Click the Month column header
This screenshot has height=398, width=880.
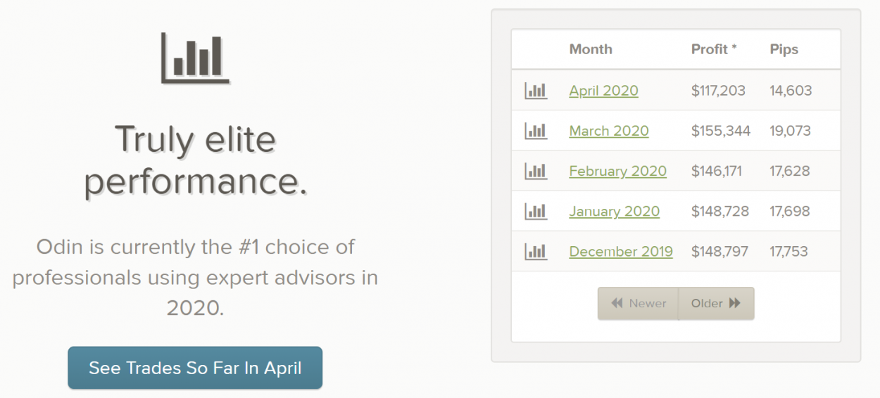click(x=591, y=49)
